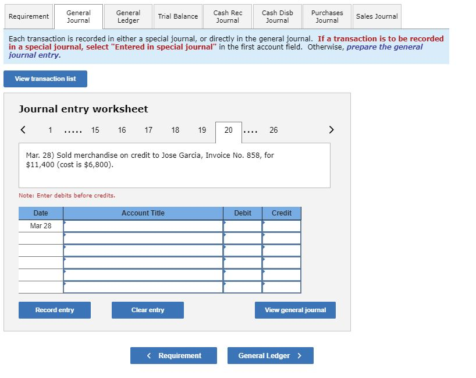476x378 pixels.
Task: Click the Account Title column header
Action: click(143, 213)
